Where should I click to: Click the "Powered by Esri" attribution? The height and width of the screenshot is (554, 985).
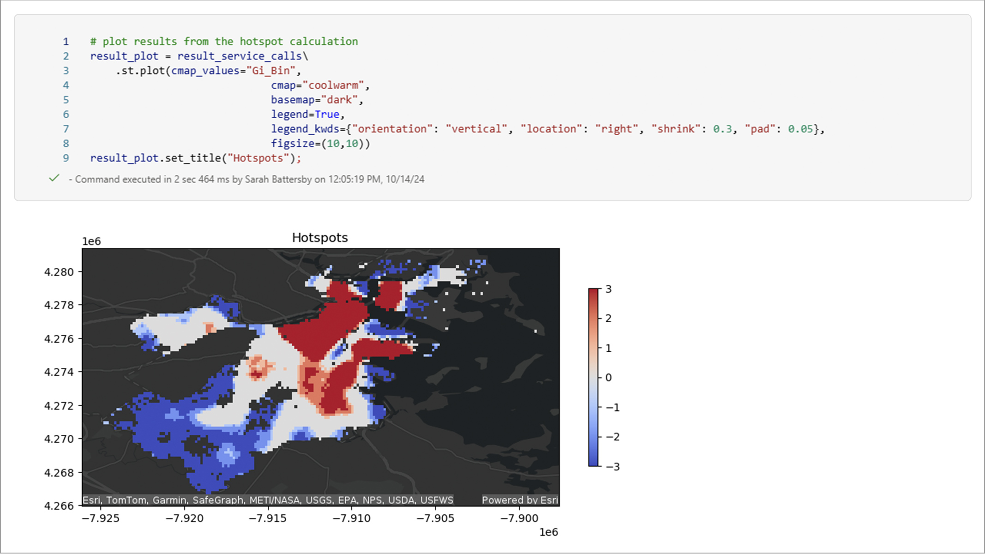[x=520, y=500]
